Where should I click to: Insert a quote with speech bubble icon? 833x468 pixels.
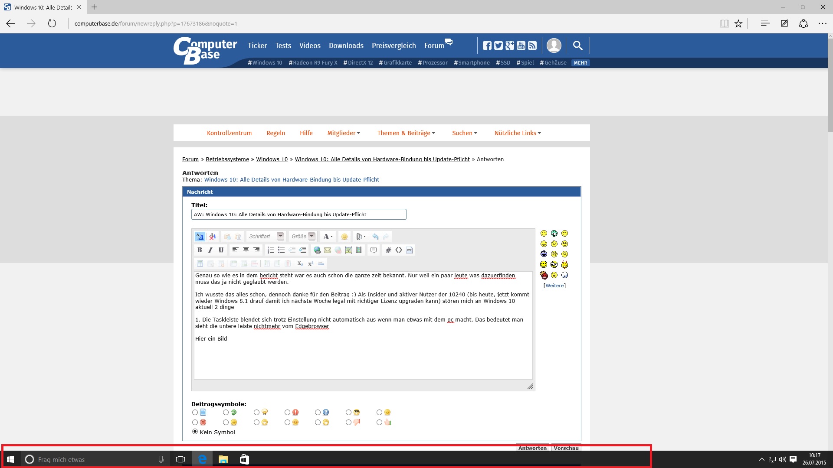point(374,250)
